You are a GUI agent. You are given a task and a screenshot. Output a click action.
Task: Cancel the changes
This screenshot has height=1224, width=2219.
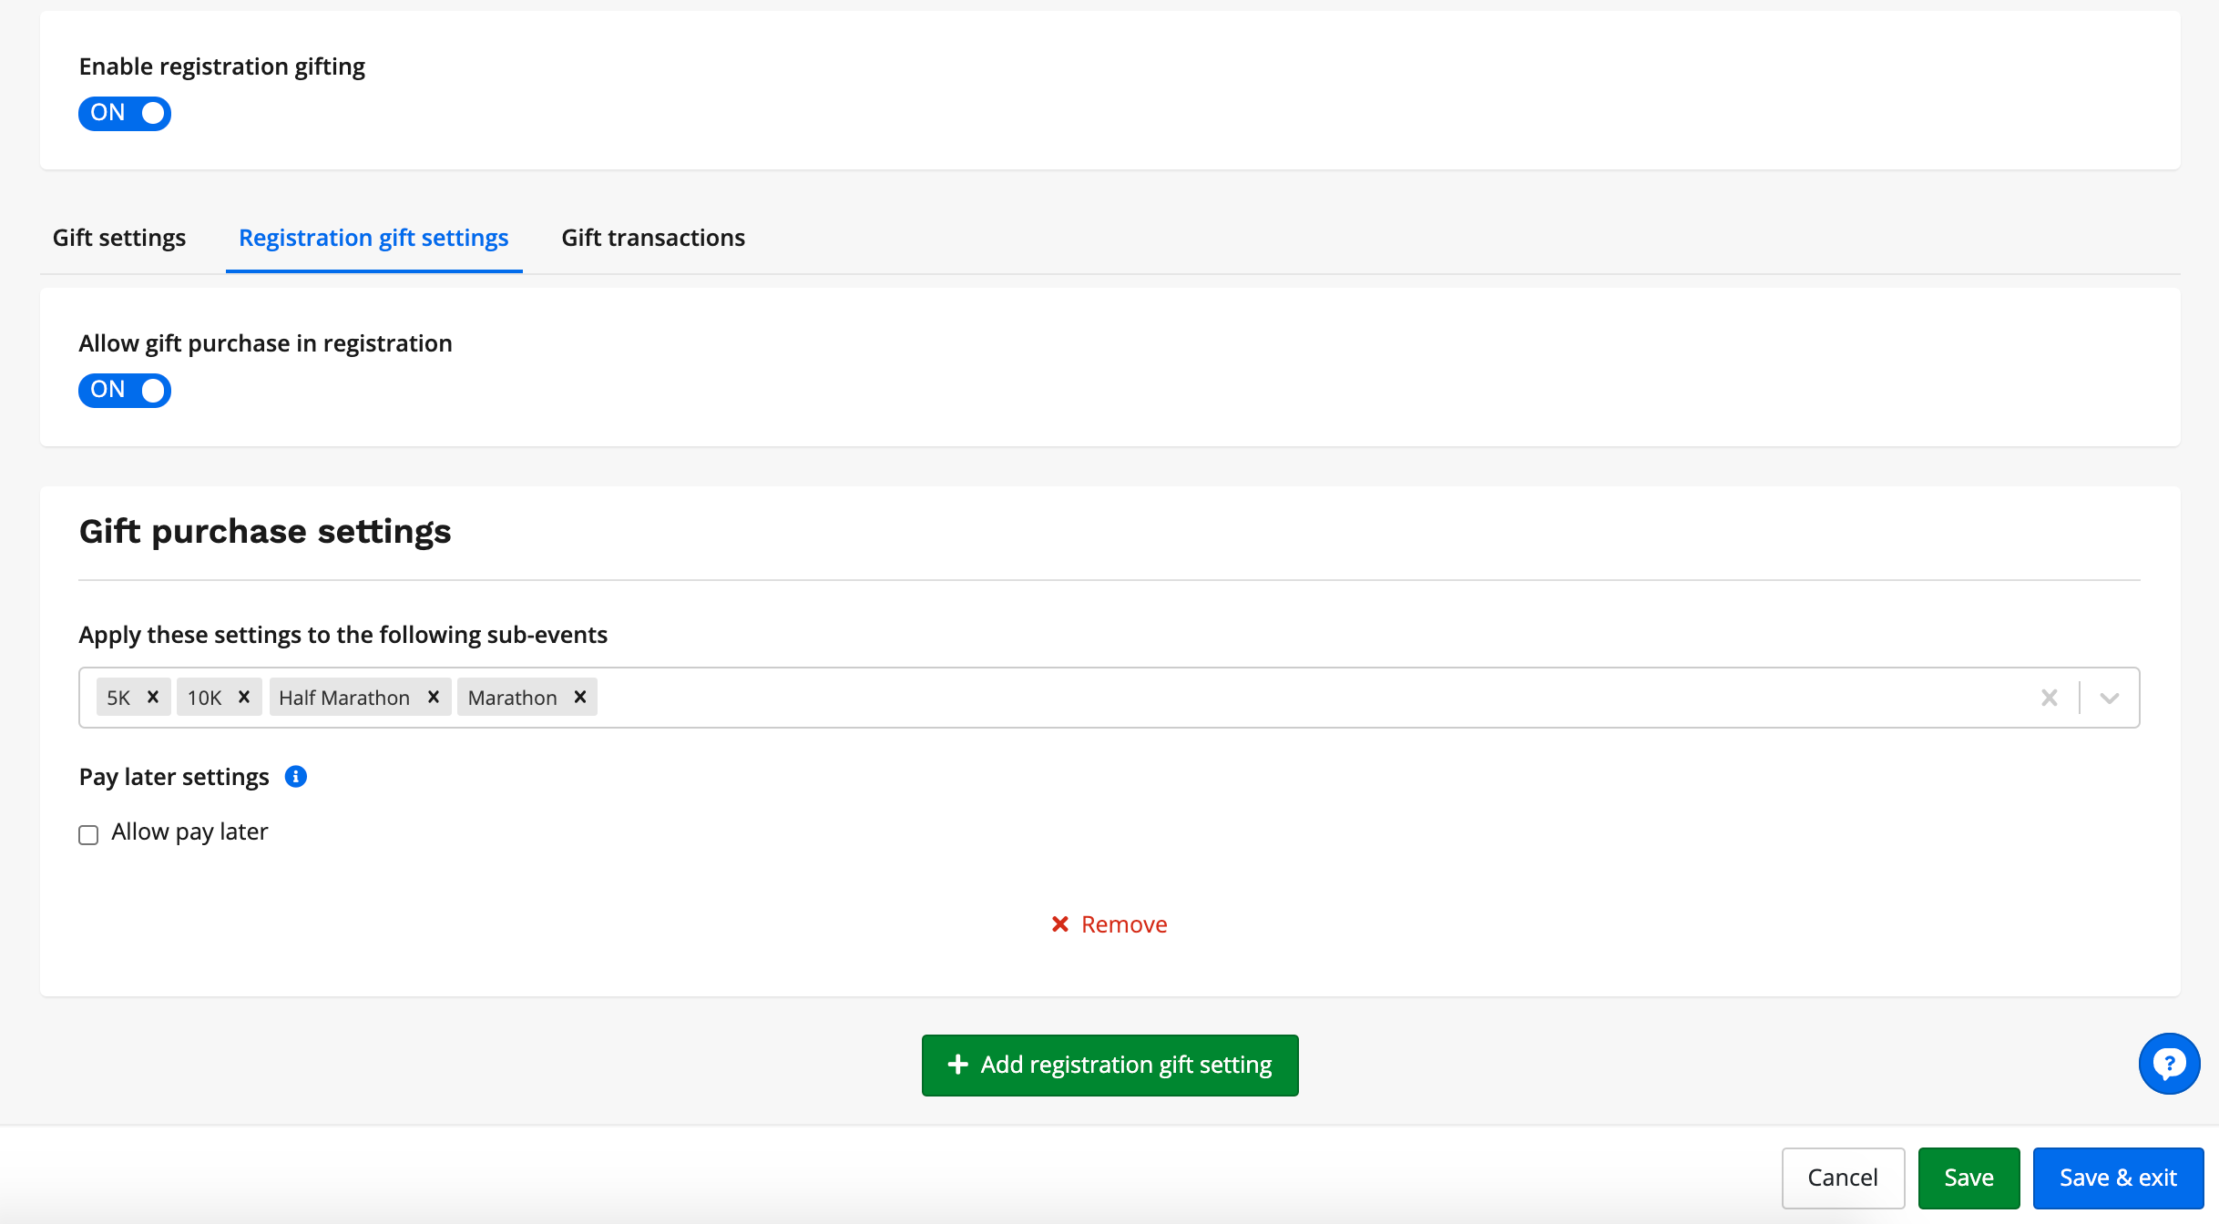(1843, 1178)
